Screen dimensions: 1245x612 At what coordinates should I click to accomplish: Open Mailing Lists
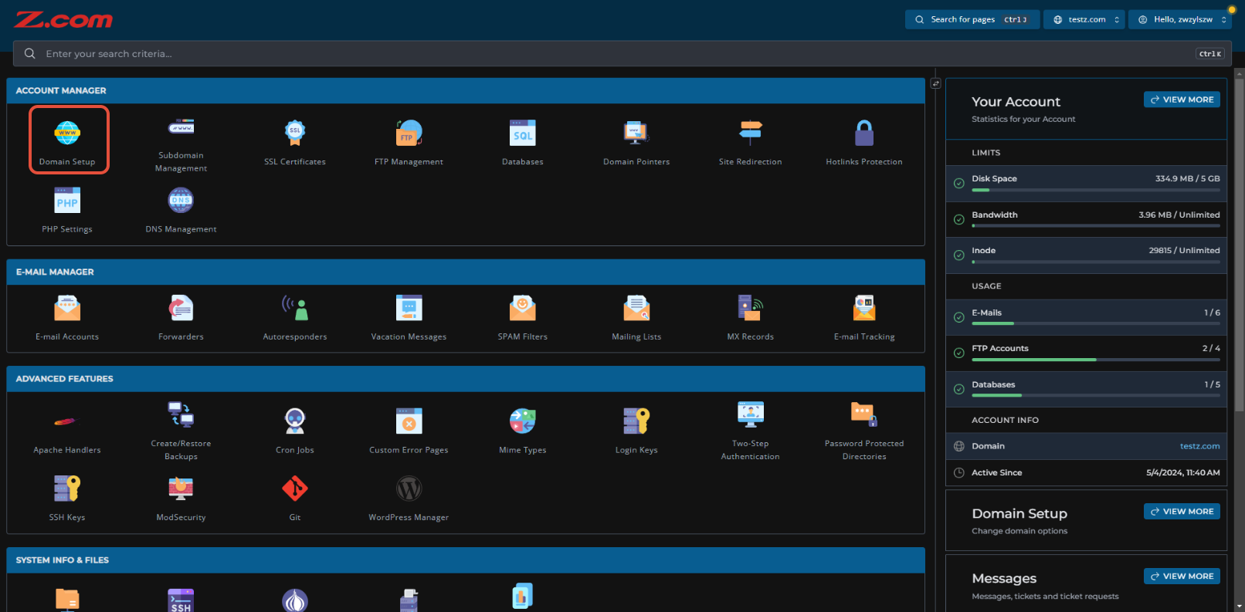click(636, 318)
